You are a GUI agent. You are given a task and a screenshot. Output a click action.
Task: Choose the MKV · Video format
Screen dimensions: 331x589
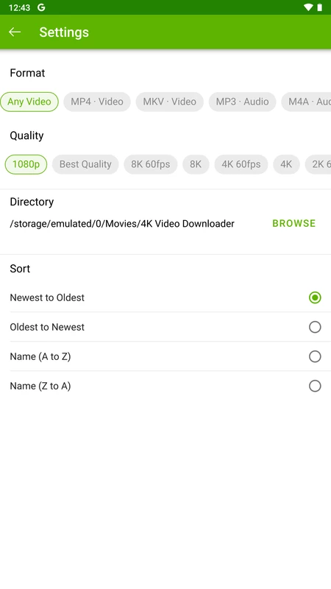click(170, 102)
